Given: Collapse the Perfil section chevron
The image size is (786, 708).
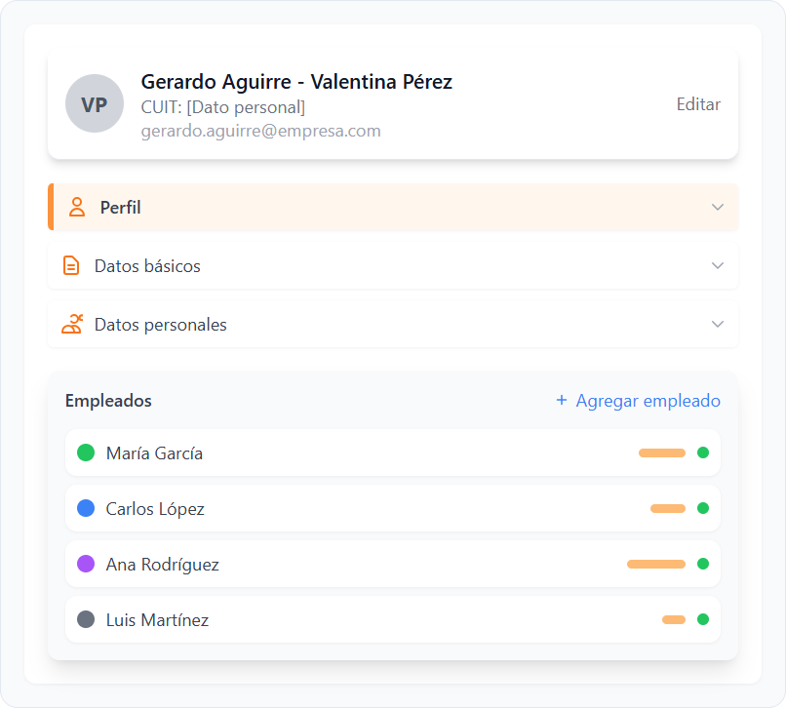Looking at the screenshot, I should click(x=718, y=208).
